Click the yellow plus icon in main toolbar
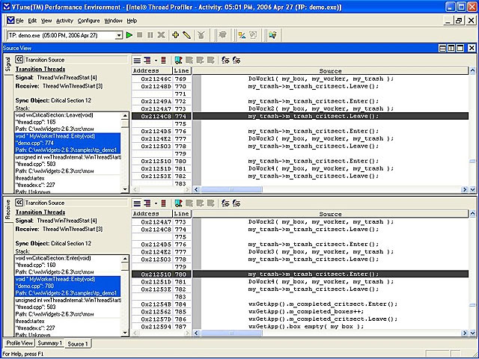Viewport: 479px width, 359px height. tap(175, 34)
